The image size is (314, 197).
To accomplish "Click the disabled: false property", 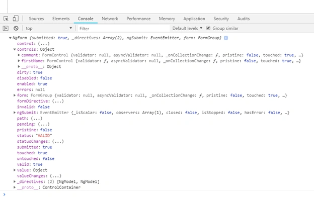I will pyautogui.click(x=34, y=78).
